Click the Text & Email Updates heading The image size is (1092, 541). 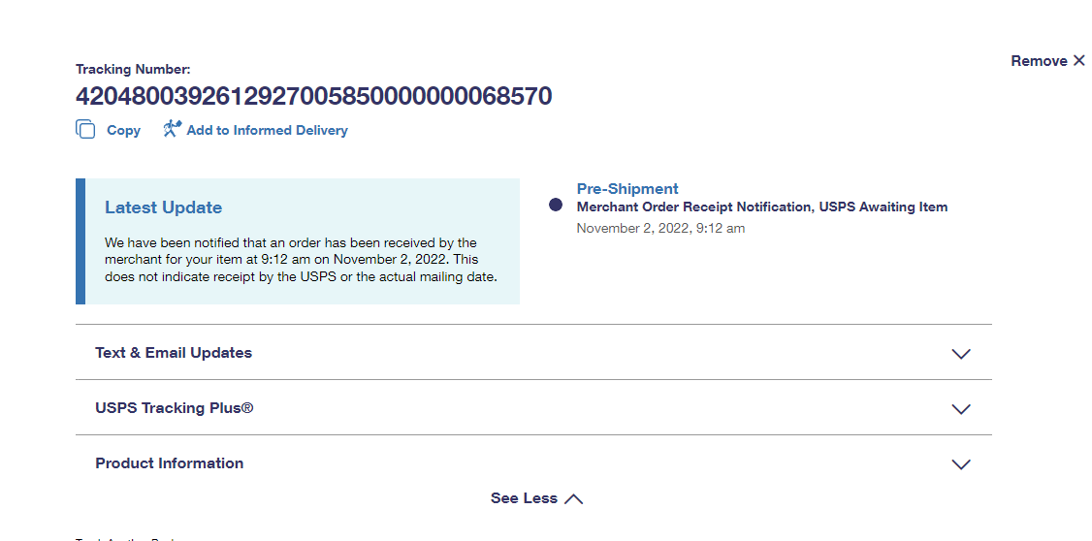tap(174, 353)
